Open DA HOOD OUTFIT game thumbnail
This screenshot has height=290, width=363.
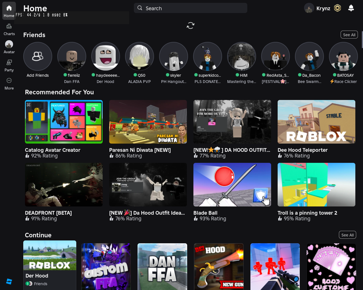click(x=232, y=122)
